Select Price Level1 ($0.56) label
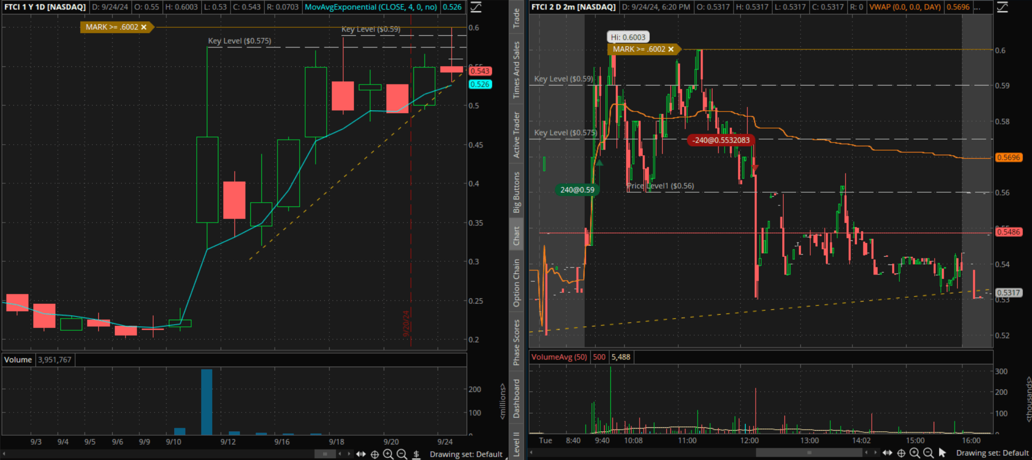The width and height of the screenshot is (1032, 460). click(x=661, y=186)
